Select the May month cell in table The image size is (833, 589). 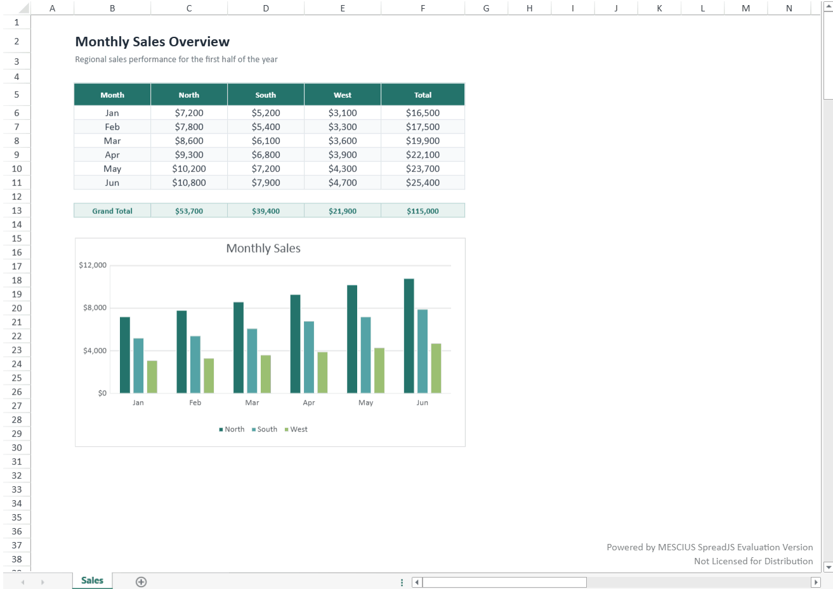(x=112, y=169)
